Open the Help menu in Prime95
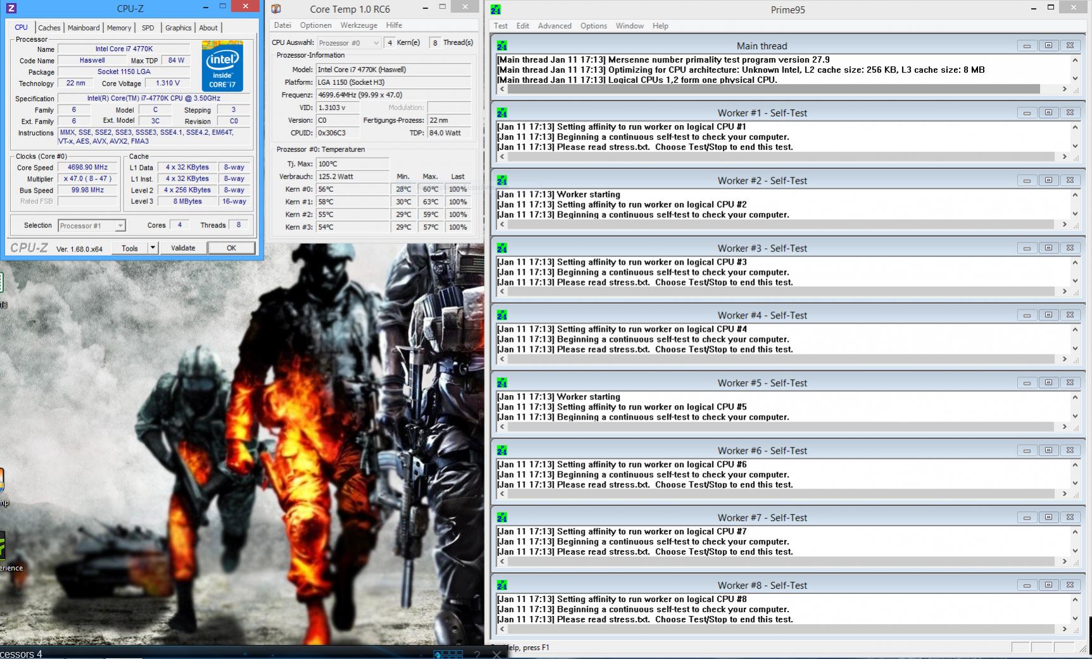 (661, 26)
